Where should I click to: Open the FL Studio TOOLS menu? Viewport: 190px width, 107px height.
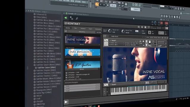84,2
